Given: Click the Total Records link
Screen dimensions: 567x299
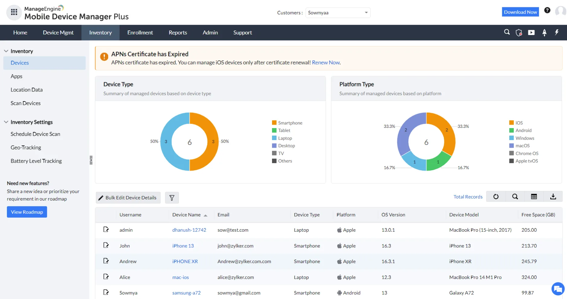Looking at the screenshot, I should [x=468, y=197].
